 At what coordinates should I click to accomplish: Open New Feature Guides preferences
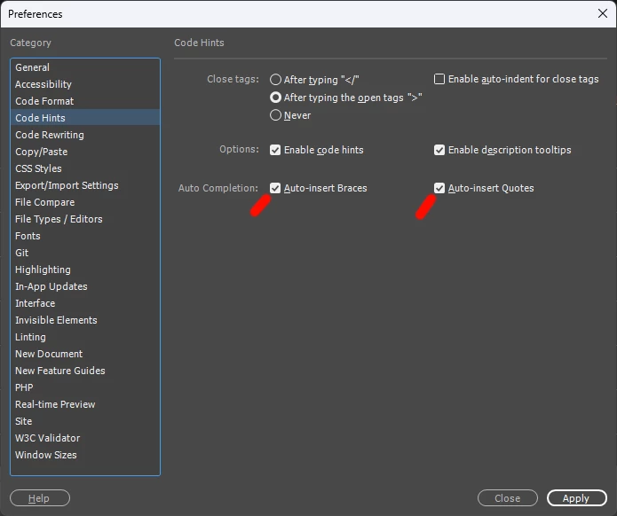85,371
